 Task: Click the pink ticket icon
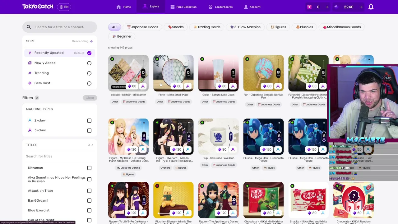(x=309, y=7)
